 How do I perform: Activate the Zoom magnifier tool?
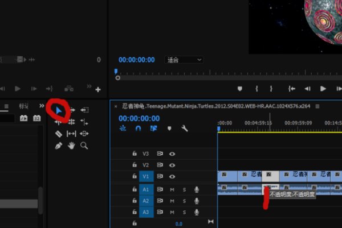[84, 146]
